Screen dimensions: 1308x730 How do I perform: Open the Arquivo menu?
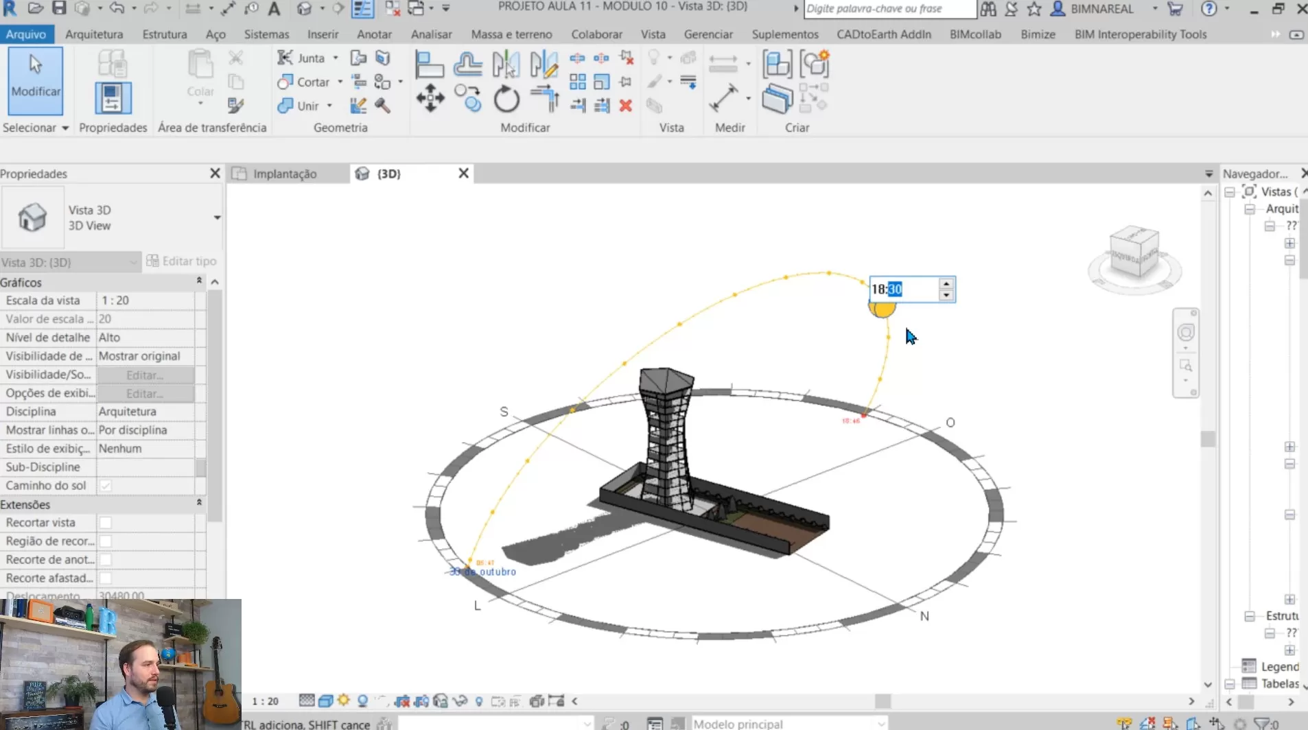coord(26,34)
